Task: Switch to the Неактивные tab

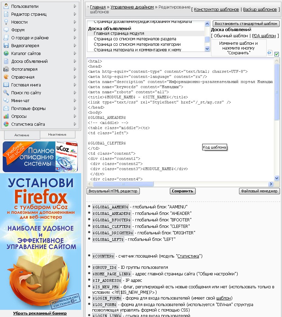Action: (x=57, y=135)
